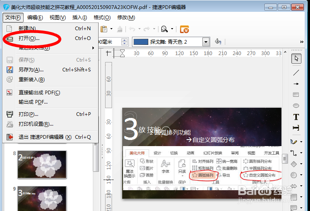
Task: Open the fill color name combo box
Action: point(171,42)
